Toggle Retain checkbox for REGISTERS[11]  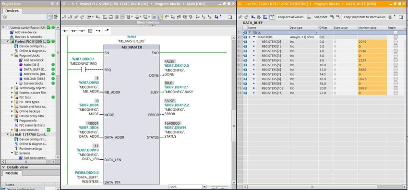[396, 93]
